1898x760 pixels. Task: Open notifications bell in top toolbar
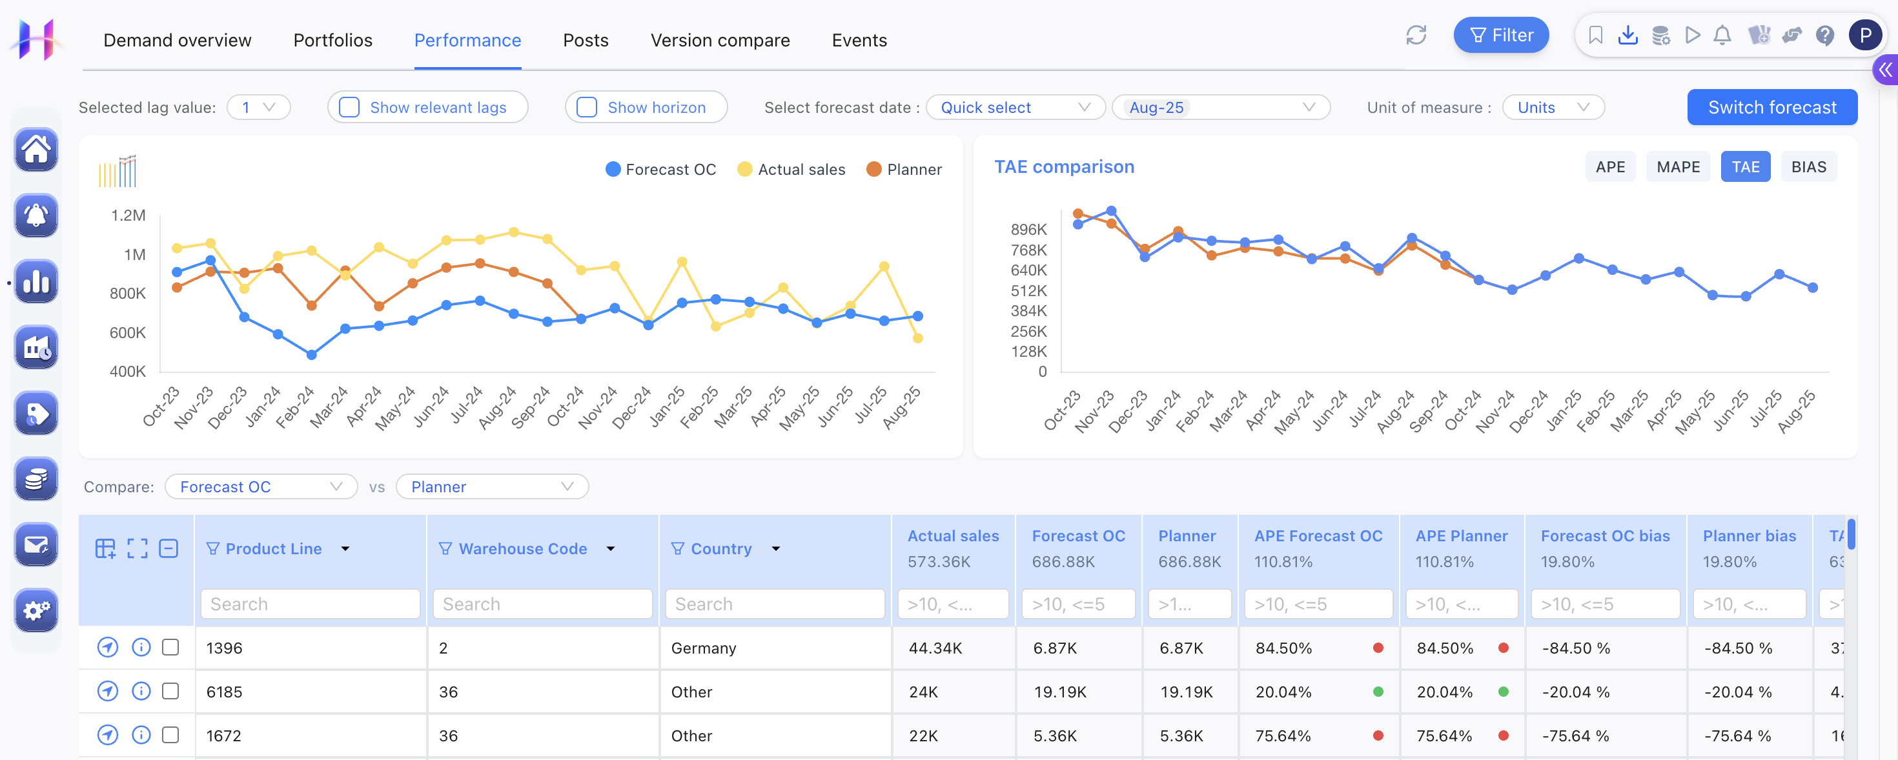click(1722, 35)
